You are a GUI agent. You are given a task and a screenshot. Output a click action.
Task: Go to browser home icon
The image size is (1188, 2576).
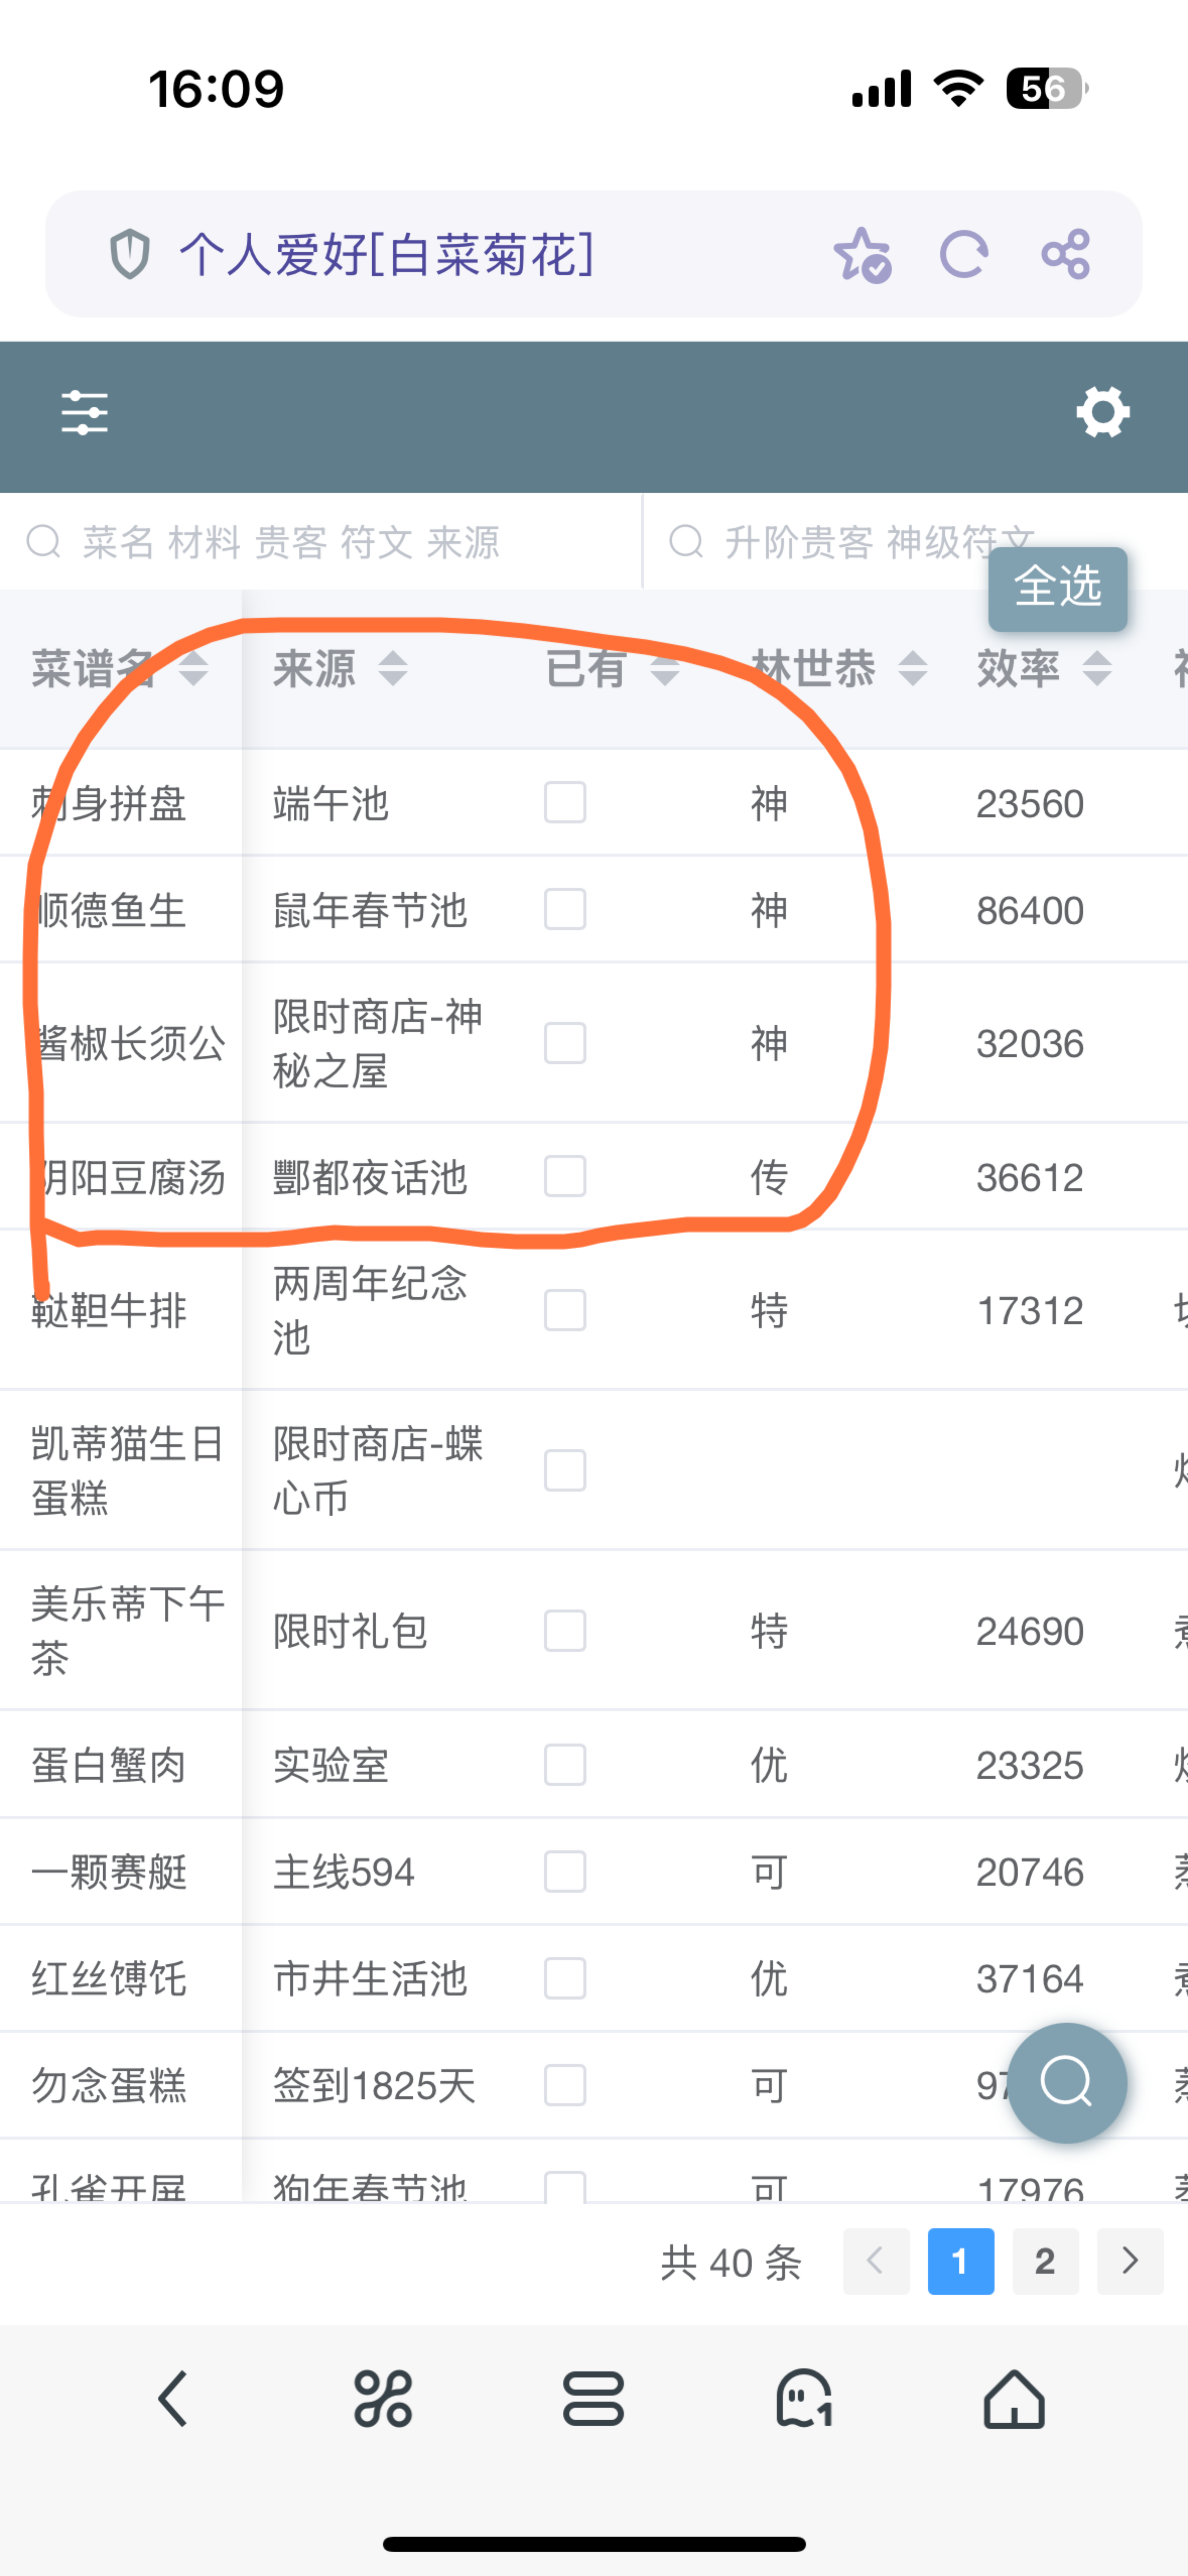pos(1014,2399)
